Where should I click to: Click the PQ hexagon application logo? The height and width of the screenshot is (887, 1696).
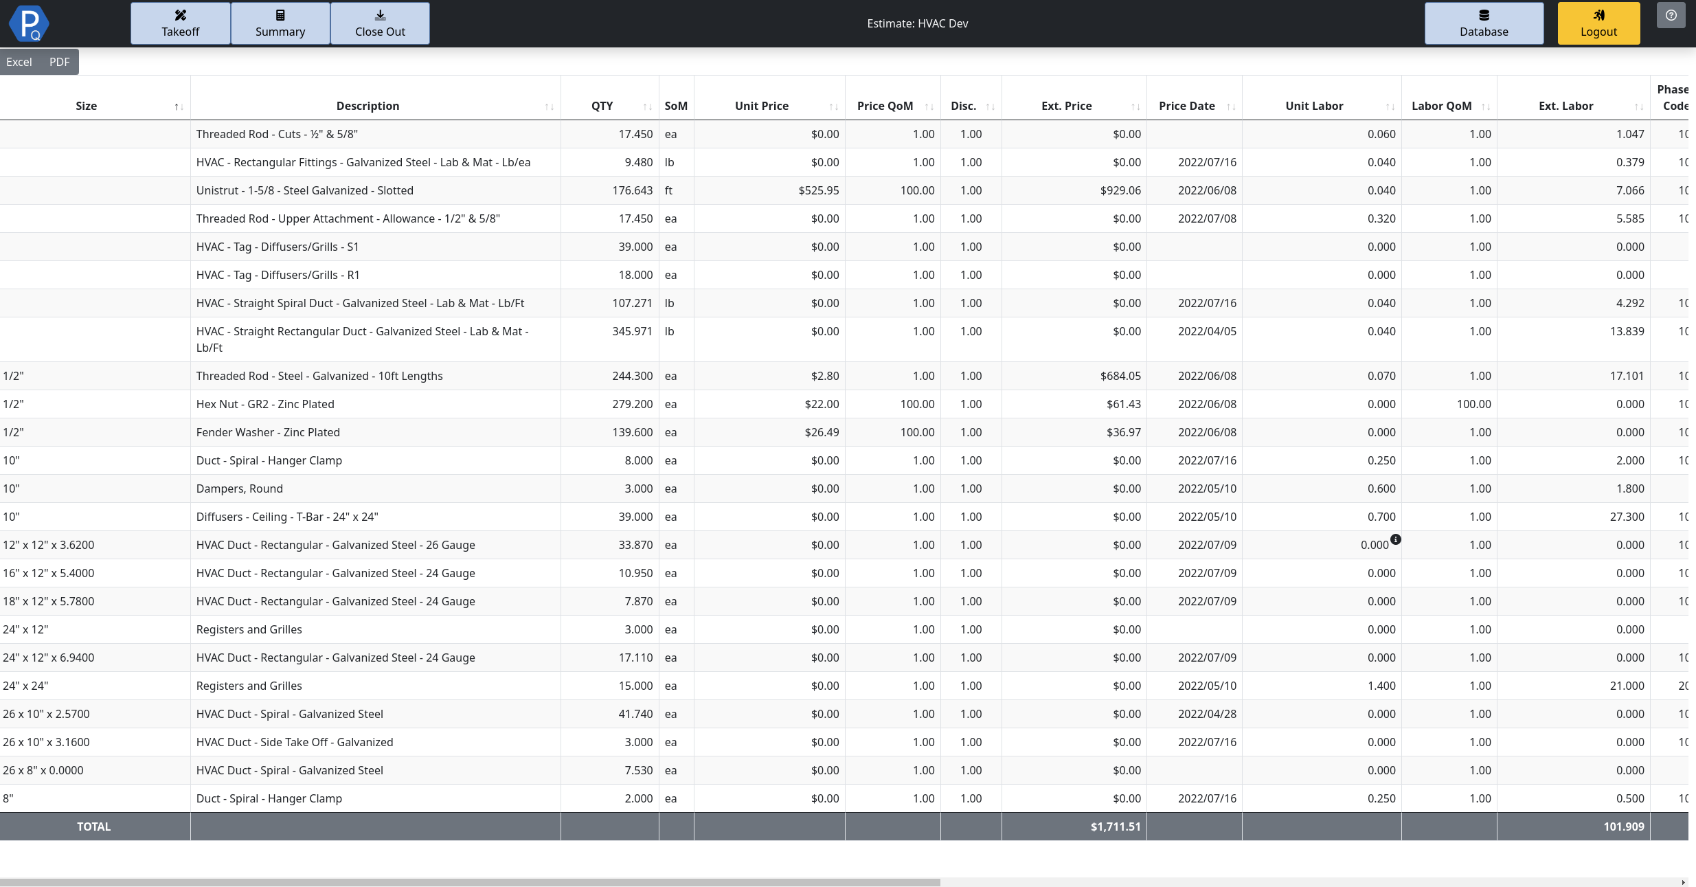tap(28, 23)
